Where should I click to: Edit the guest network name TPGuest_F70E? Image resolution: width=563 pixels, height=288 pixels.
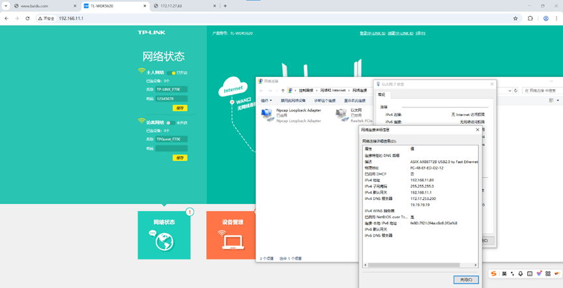pyautogui.click(x=171, y=139)
